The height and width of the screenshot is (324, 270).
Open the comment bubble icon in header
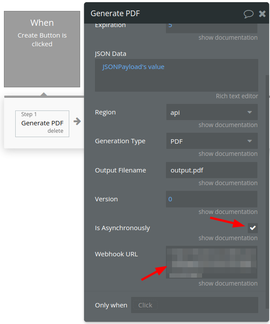point(248,14)
